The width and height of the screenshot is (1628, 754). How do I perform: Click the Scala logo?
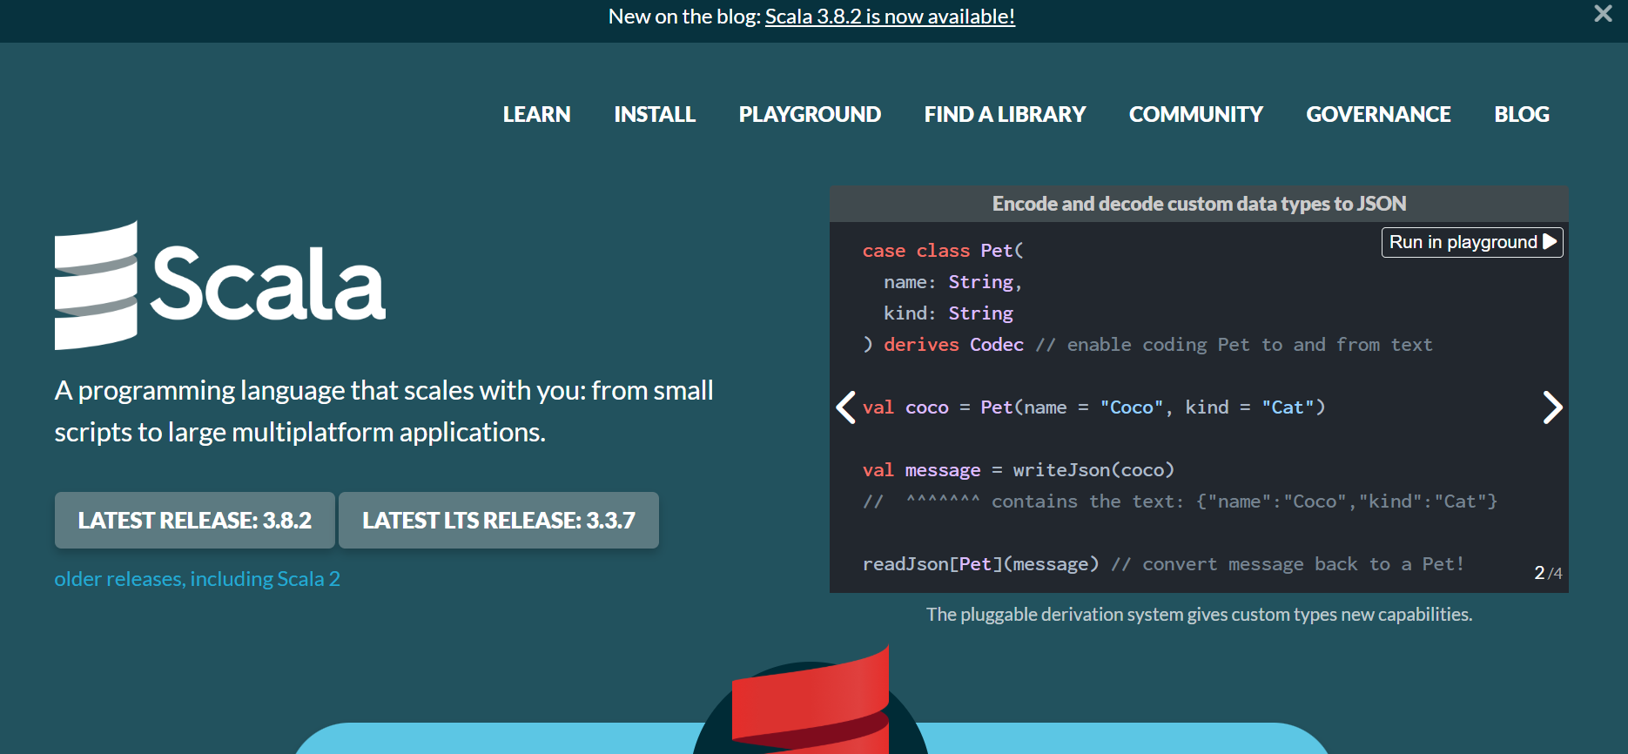220,286
